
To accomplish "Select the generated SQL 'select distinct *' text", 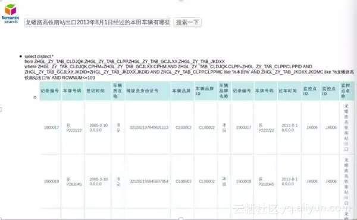I will pos(39,56).
